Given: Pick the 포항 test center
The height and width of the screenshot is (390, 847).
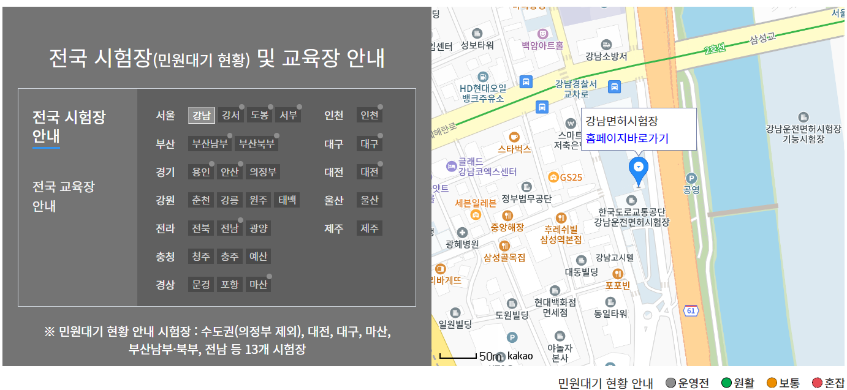Looking at the screenshot, I should point(230,285).
